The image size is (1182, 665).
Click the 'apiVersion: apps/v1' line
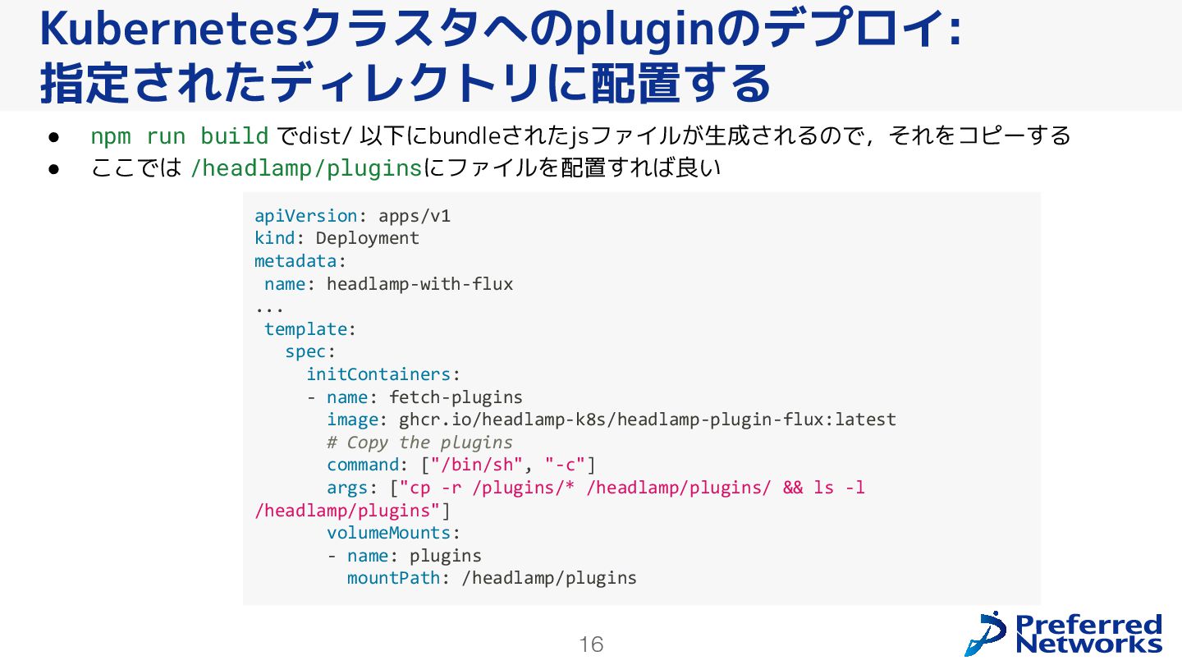coord(352,216)
